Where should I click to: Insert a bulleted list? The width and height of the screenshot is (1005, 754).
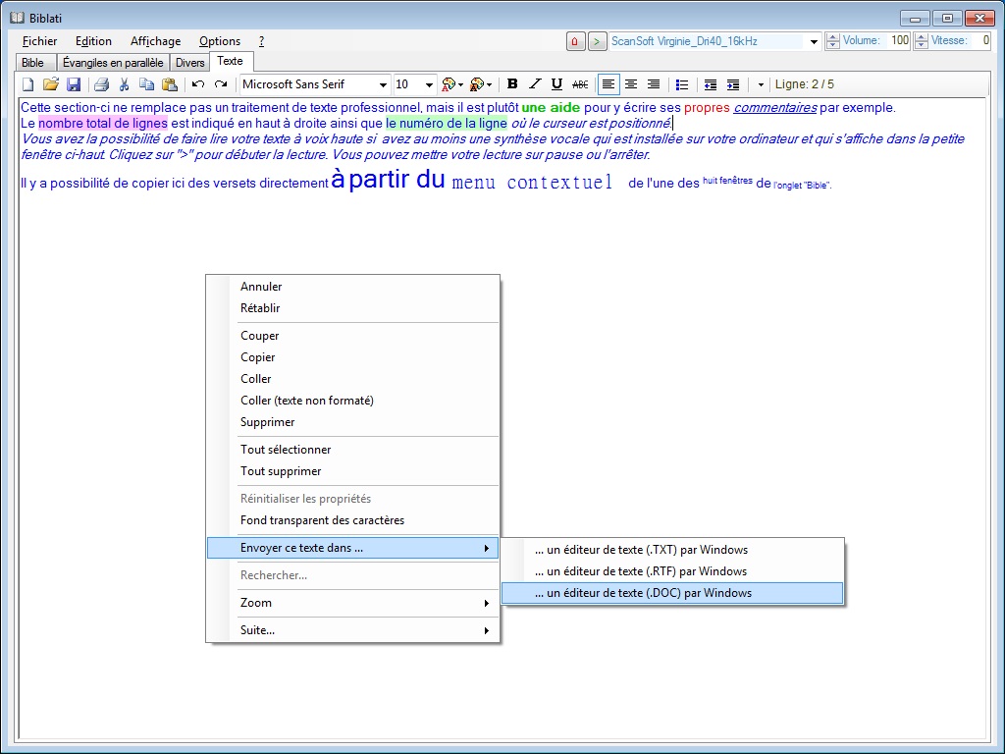click(682, 84)
